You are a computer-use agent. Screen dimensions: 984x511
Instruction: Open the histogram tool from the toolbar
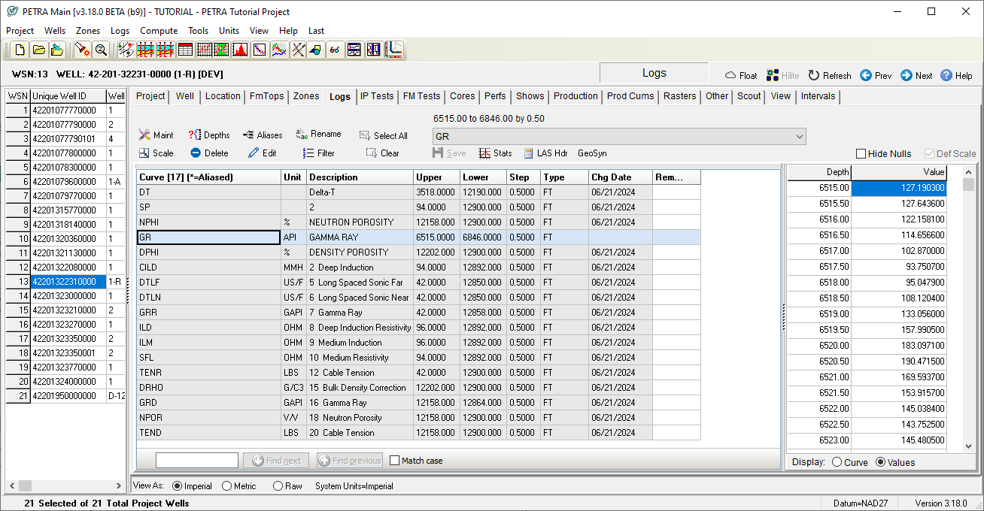tap(241, 49)
